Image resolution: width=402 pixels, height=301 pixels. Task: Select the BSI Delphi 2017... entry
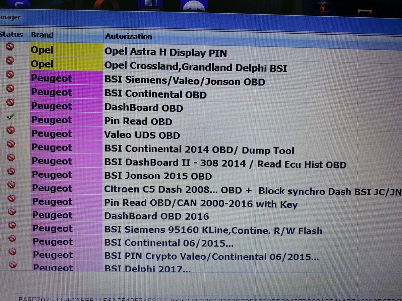coord(148,268)
